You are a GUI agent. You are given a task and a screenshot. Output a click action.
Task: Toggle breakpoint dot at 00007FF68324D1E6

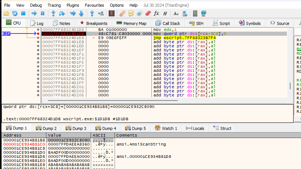pos(38,38)
